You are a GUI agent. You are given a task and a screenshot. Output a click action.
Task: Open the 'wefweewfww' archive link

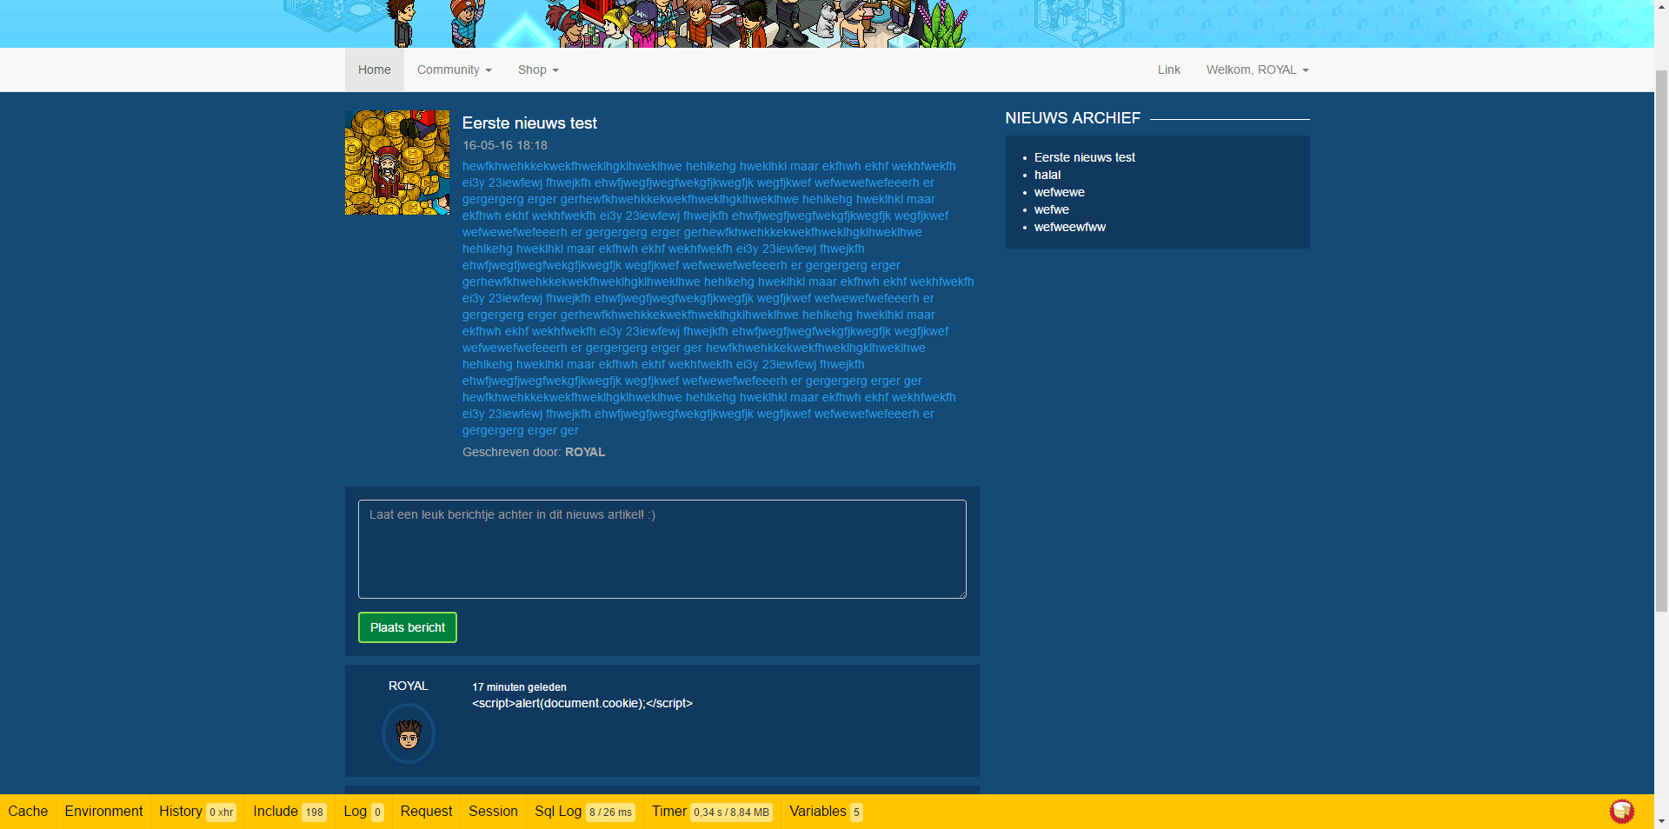click(1070, 227)
